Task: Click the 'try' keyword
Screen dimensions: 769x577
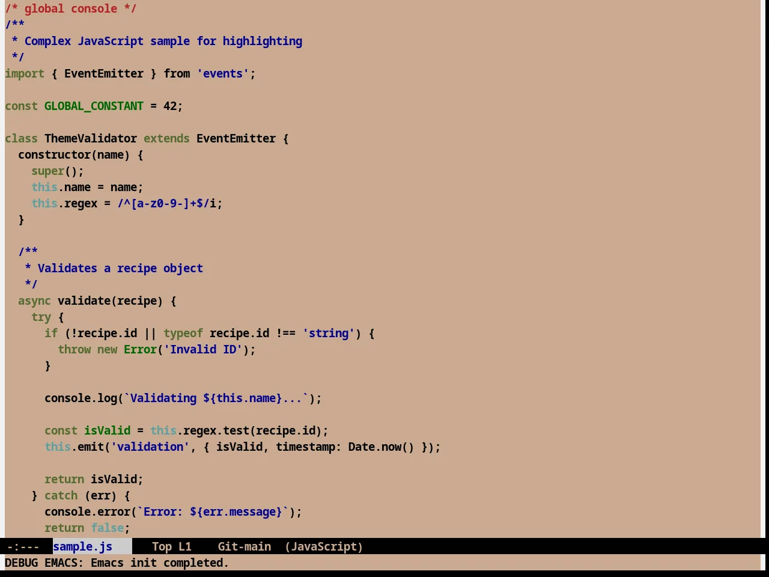Action: [41, 317]
